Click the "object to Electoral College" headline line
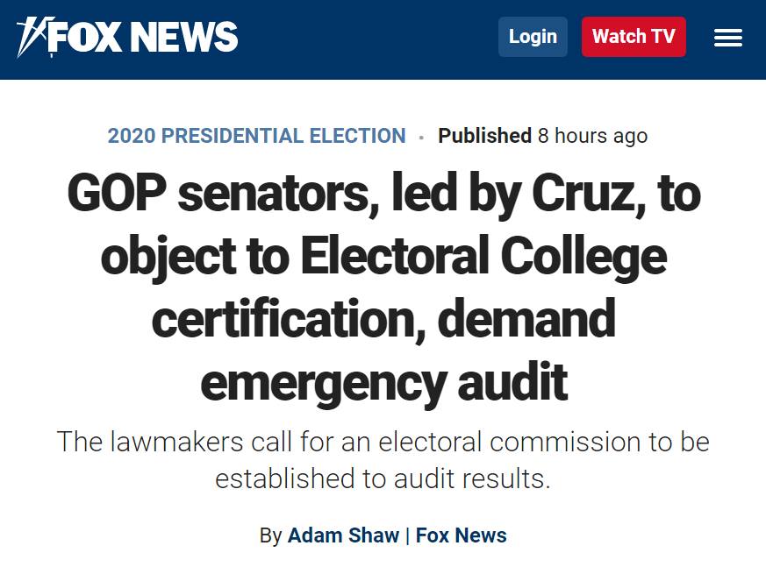Screen dimensions: 766x567 click(383, 258)
